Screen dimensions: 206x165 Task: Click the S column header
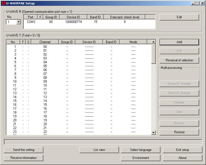[28, 42]
